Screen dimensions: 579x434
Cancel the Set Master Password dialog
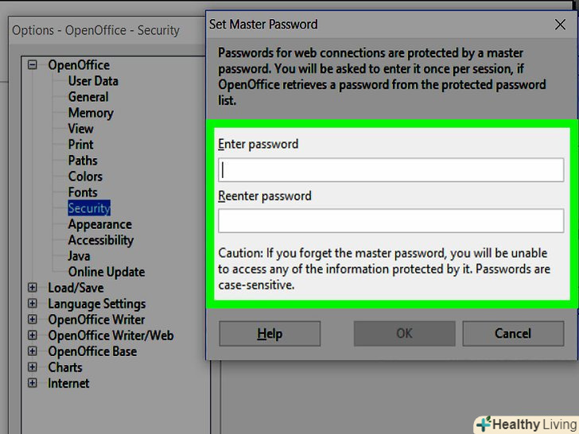513,334
